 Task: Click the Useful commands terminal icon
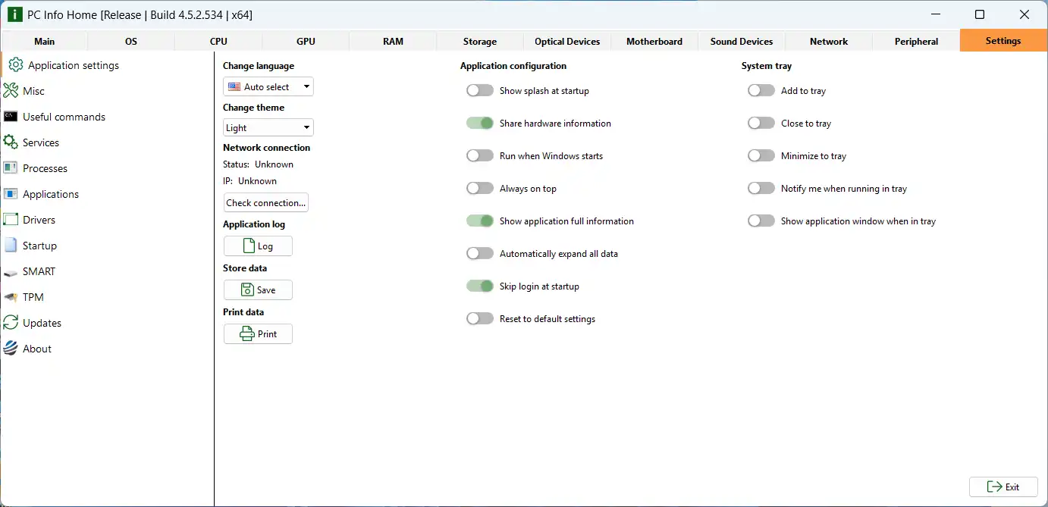(x=11, y=117)
